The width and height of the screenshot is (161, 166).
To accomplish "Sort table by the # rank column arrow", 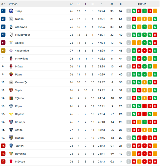I will coord(3,4).
